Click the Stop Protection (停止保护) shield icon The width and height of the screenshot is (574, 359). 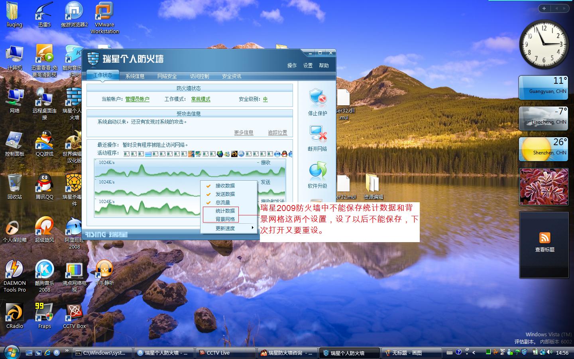coord(318,98)
